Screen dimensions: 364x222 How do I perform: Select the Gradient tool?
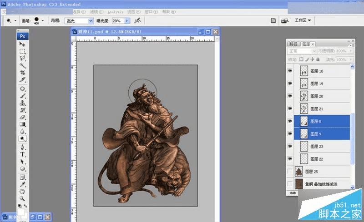click(22, 124)
